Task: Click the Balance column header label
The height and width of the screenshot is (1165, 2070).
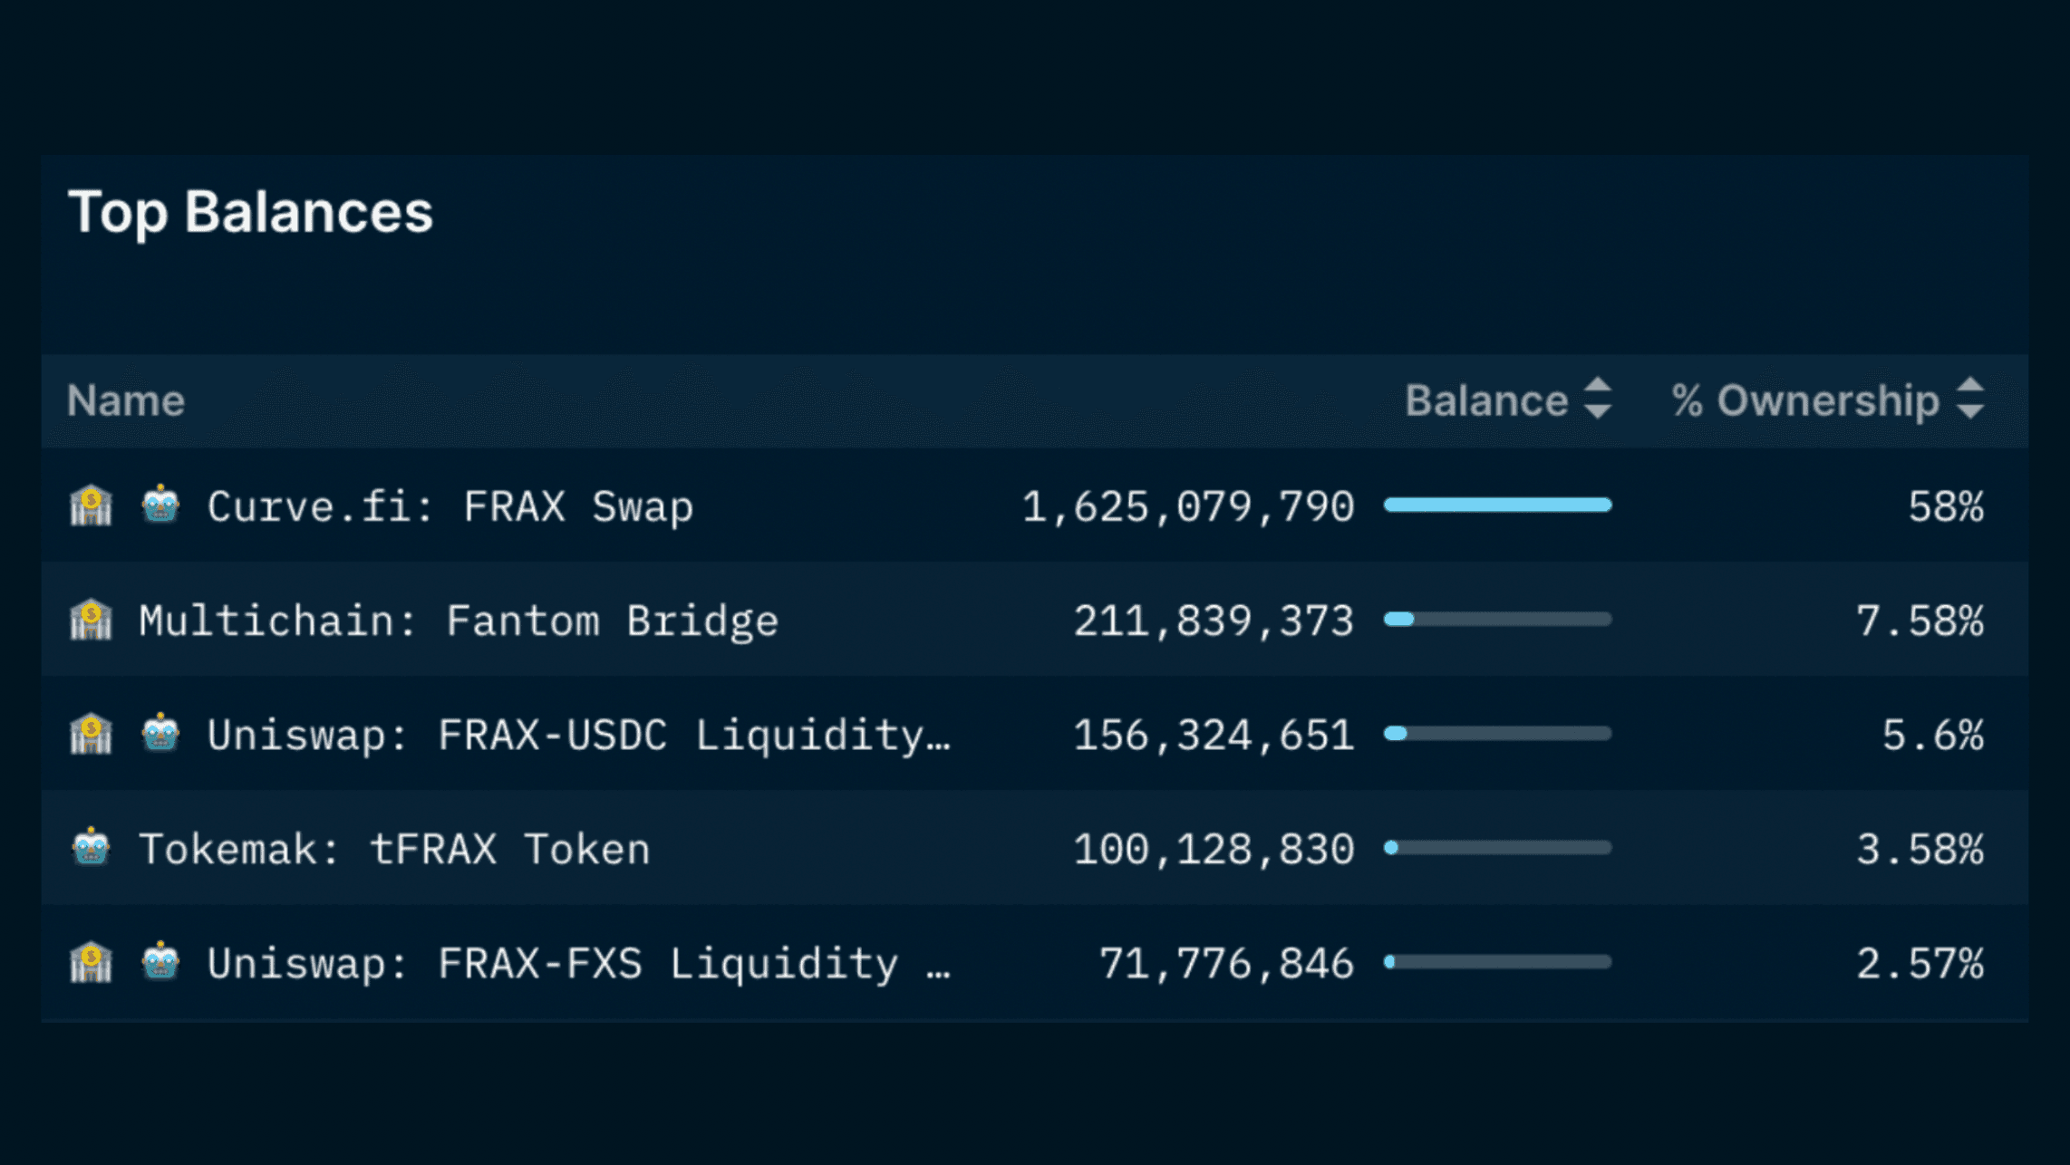Action: coord(1486,400)
